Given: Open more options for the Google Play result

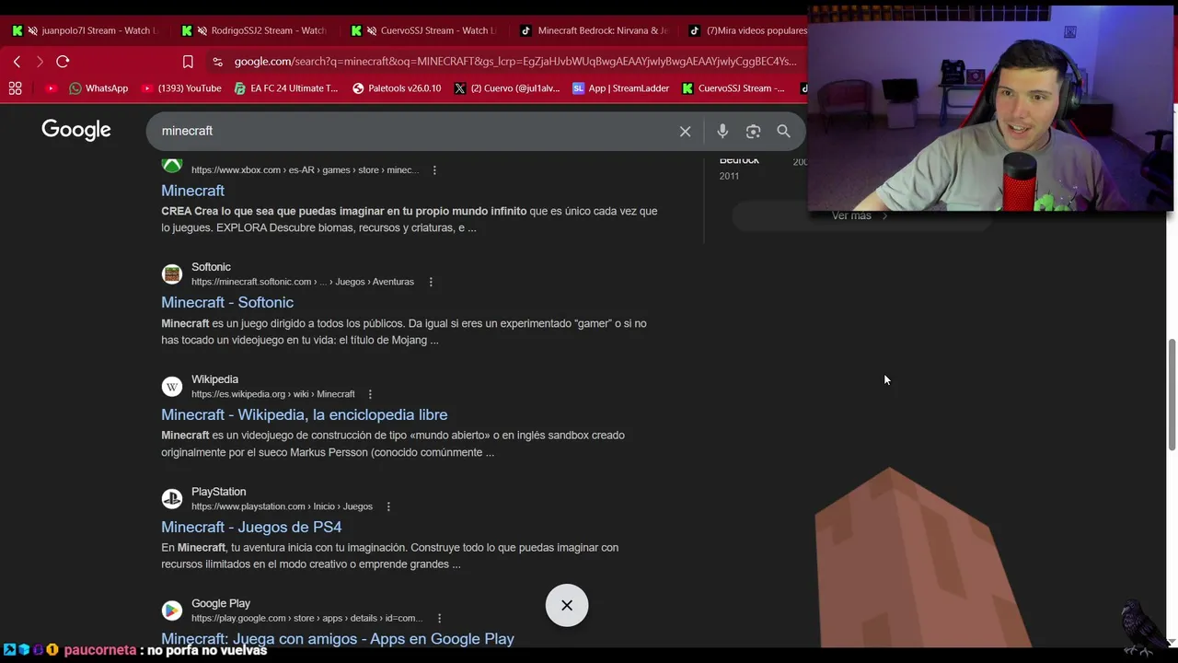Looking at the screenshot, I should click(439, 619).
